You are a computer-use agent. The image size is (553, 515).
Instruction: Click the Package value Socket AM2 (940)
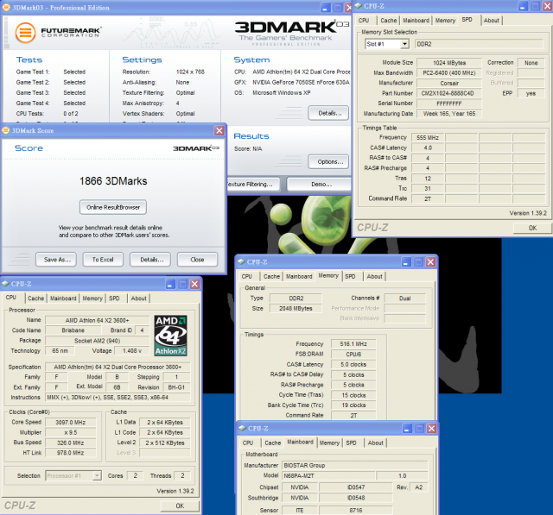tap(98, 341)
